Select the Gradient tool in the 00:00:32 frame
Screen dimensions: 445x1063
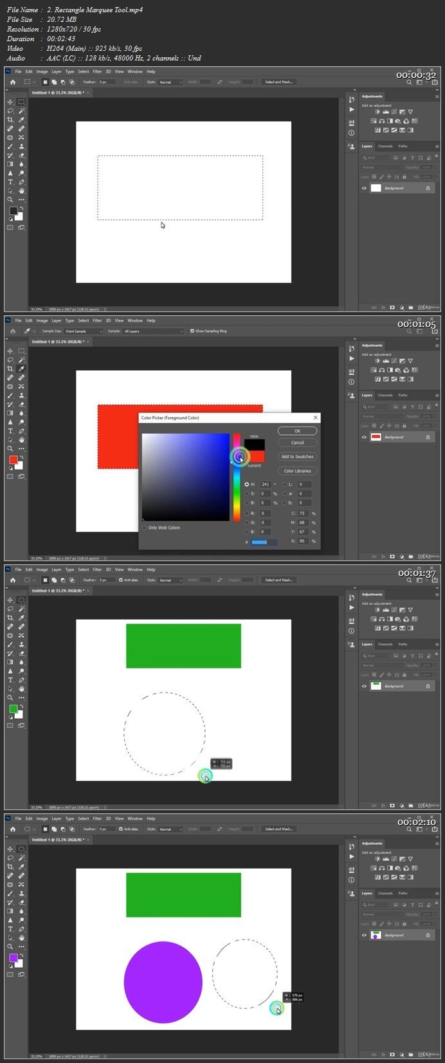click(x=10, y=164)
